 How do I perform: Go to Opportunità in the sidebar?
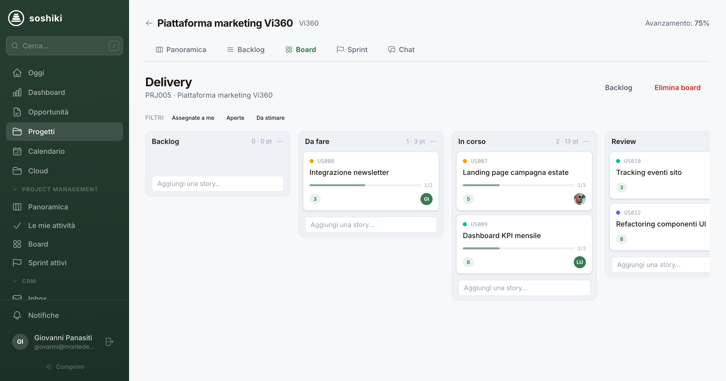(x=65, y=112)
